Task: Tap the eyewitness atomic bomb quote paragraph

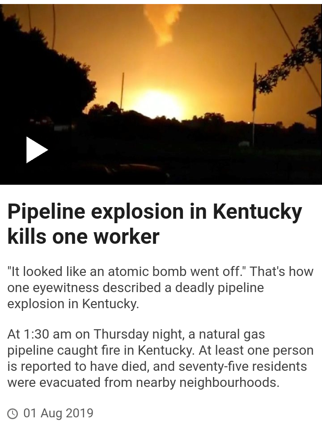Action: (160, 288)
